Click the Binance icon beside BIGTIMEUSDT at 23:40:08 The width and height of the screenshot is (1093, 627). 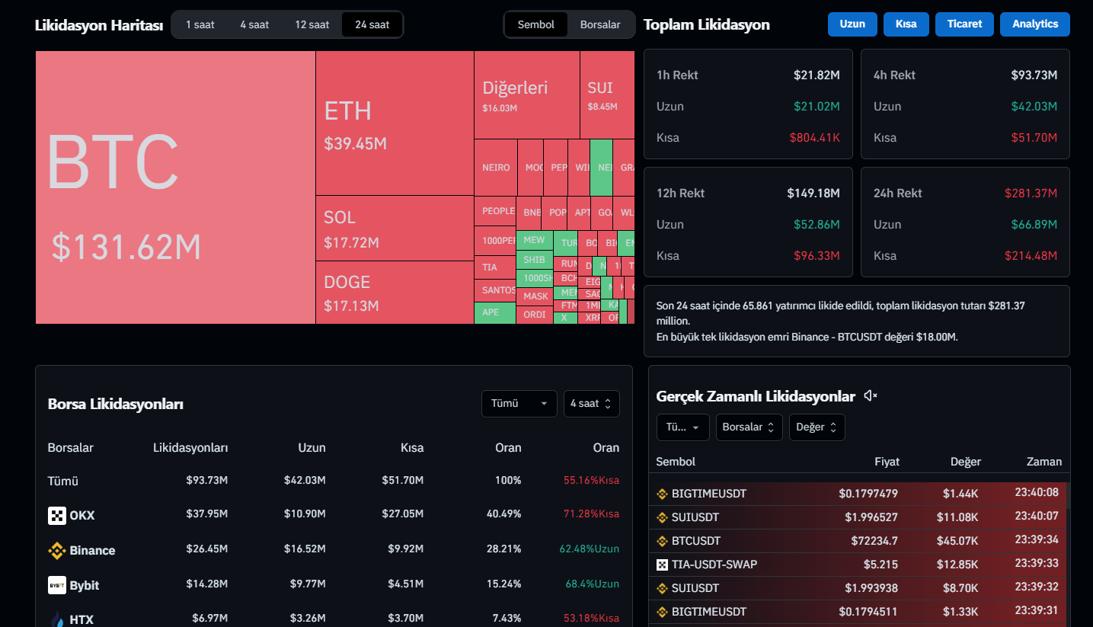662,494
